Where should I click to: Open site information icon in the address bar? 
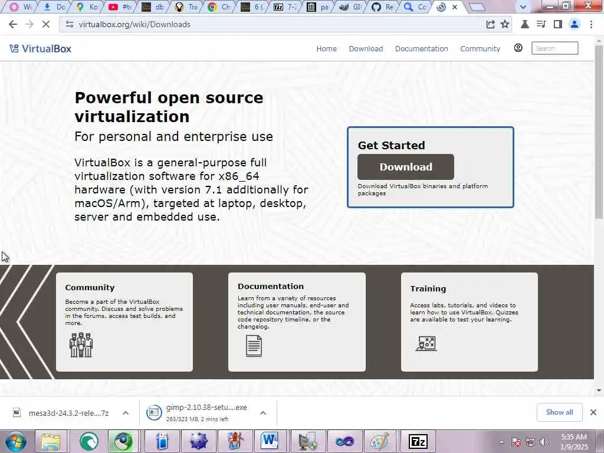click(70, 24)
